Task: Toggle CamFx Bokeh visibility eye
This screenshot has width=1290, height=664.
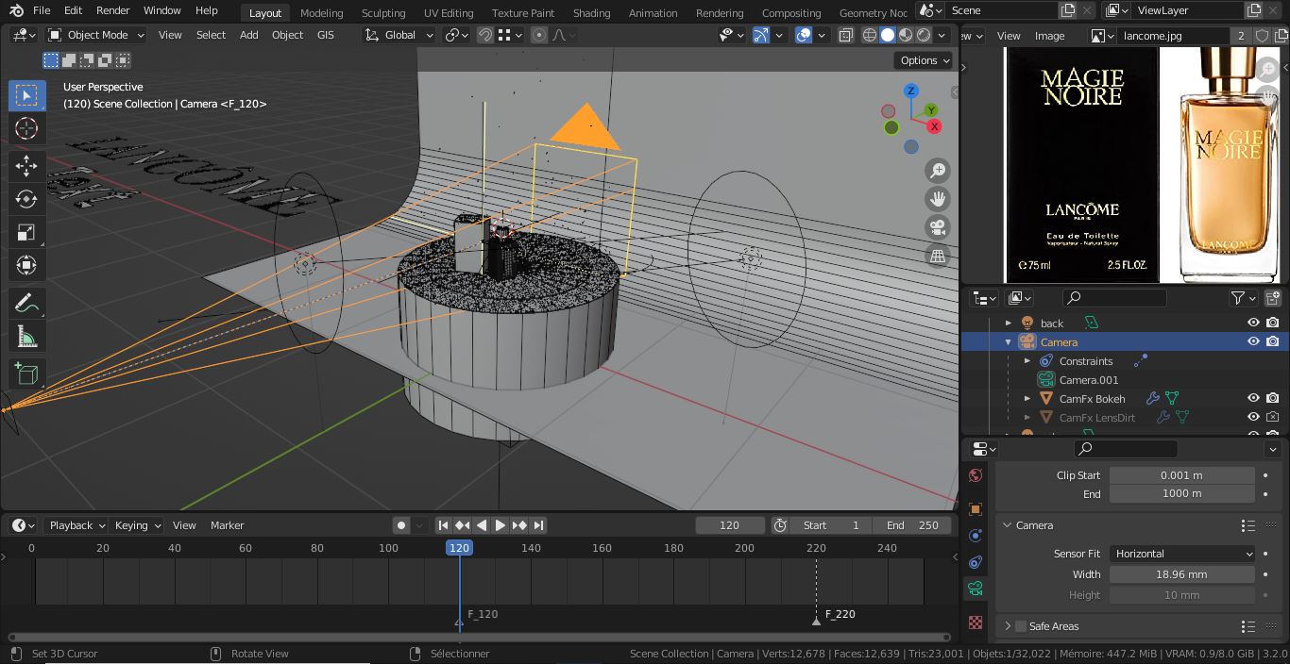Action: (1253, 399)
